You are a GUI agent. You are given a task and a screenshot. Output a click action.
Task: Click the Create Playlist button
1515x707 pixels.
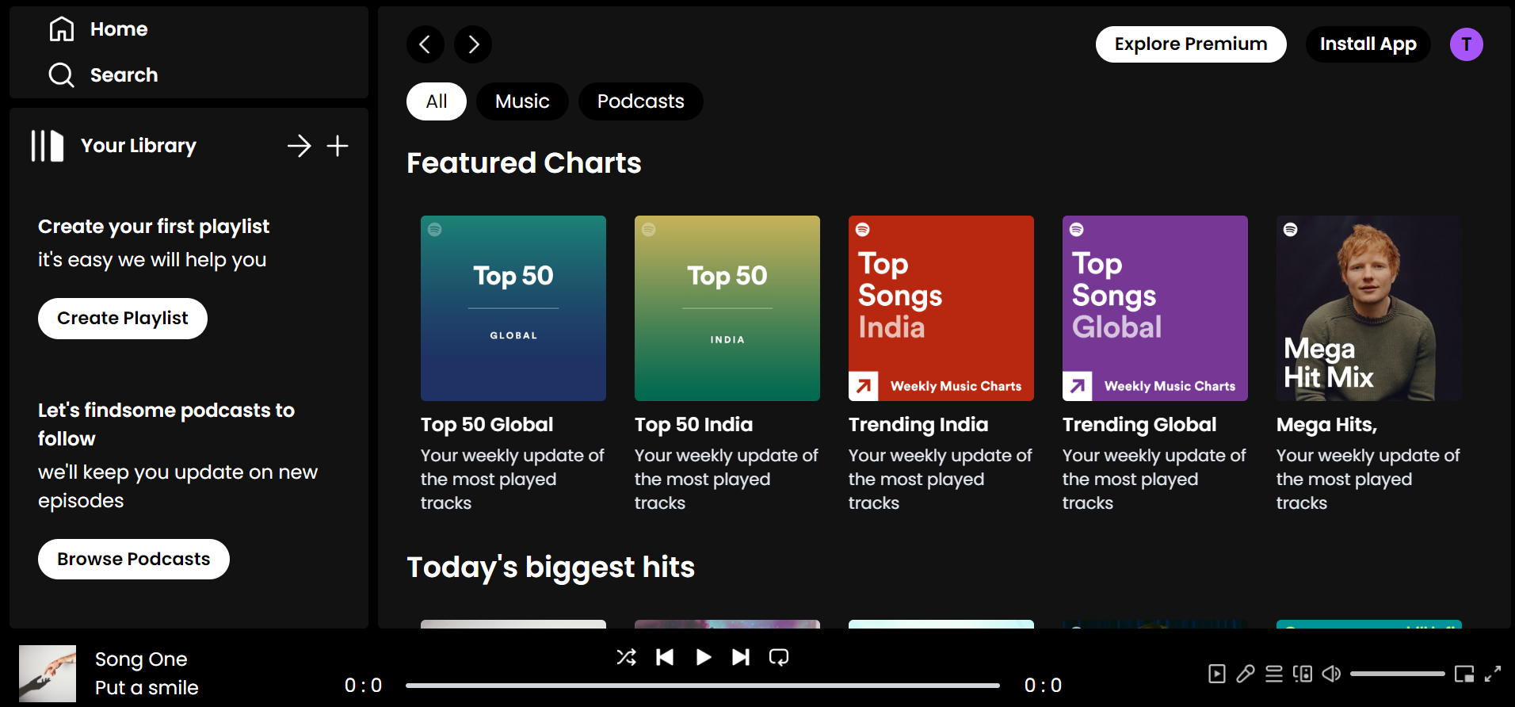(x=123, y=319)
